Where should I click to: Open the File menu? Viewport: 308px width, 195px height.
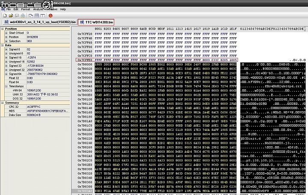click(x=9, y=9)
